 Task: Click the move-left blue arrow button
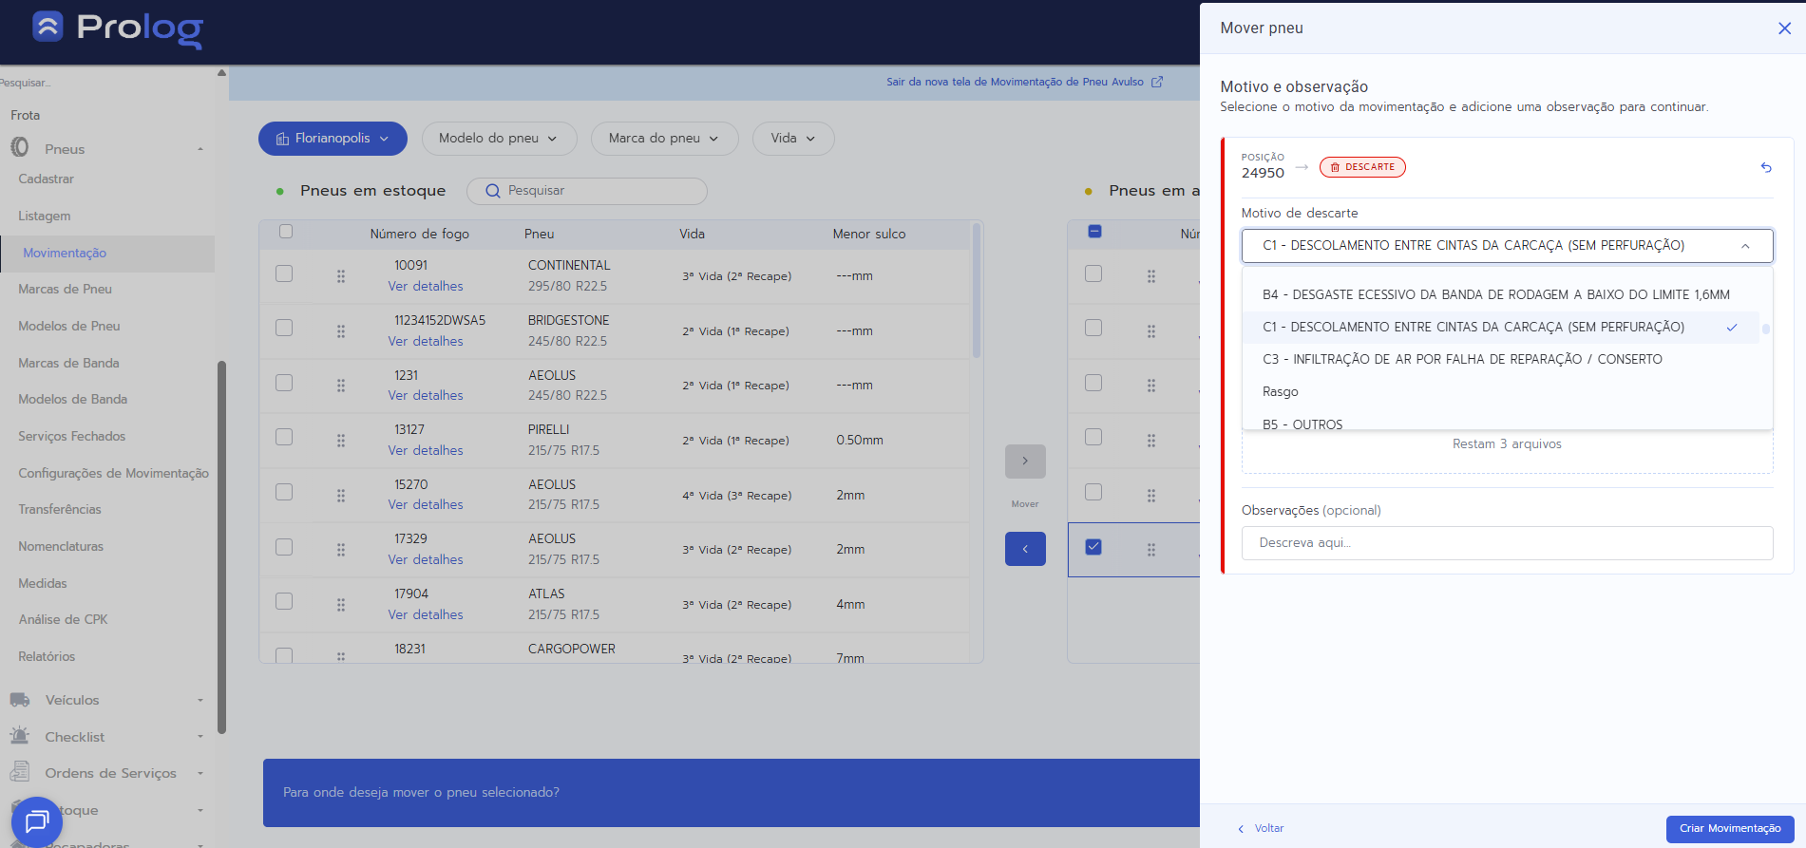(x=1025, y=549)
